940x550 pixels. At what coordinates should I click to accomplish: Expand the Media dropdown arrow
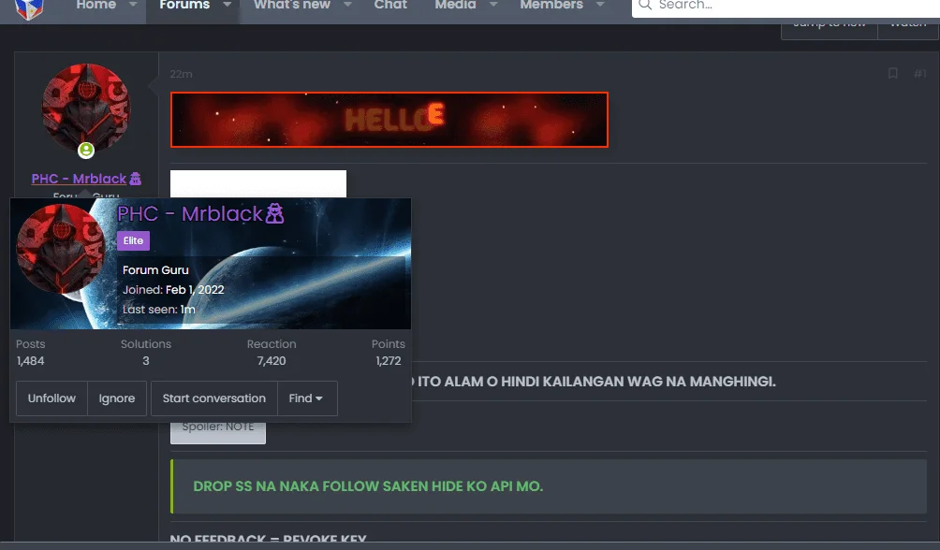pyautogui.click(x=493, y=6)
